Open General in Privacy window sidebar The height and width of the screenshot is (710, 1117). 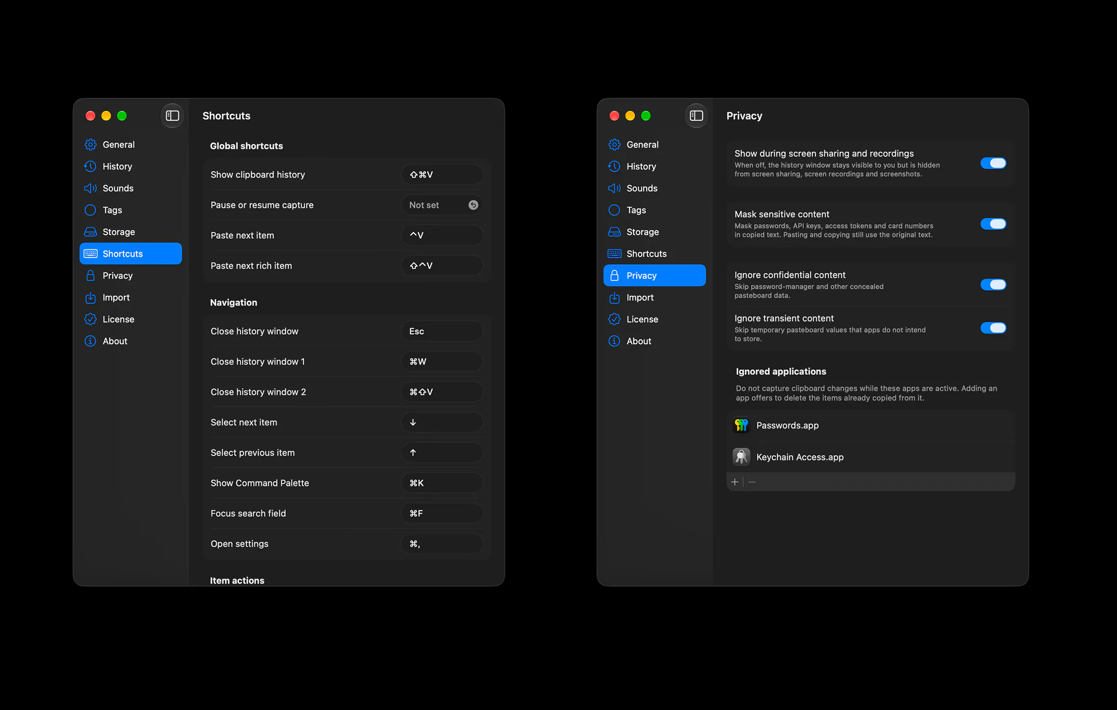point(654,145)
